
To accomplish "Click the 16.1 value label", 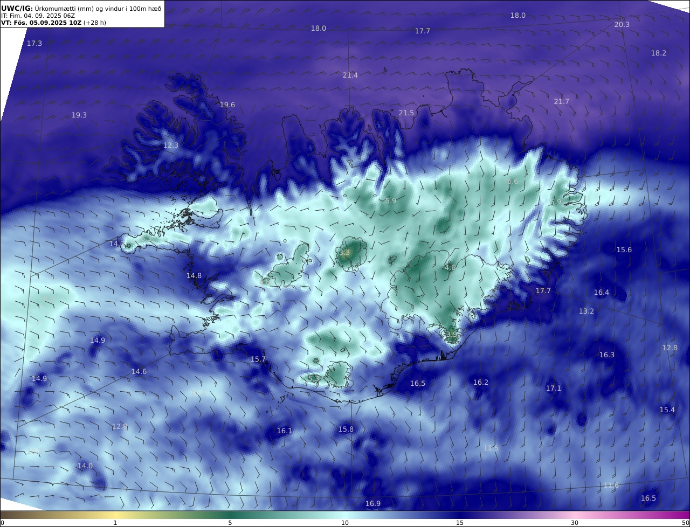I will (284, 431).
